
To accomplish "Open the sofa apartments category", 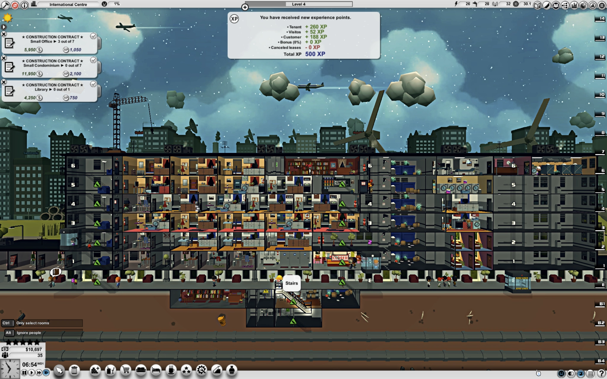I will [x=141, y=370].
